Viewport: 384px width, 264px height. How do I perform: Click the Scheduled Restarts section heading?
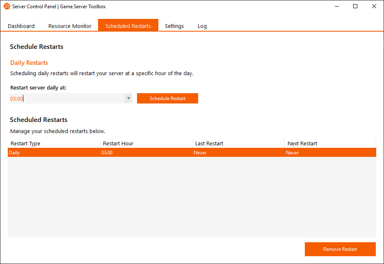(x=39, y=119)
